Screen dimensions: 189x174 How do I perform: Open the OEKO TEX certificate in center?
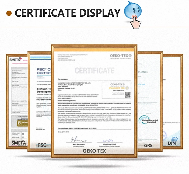point(94,101)
